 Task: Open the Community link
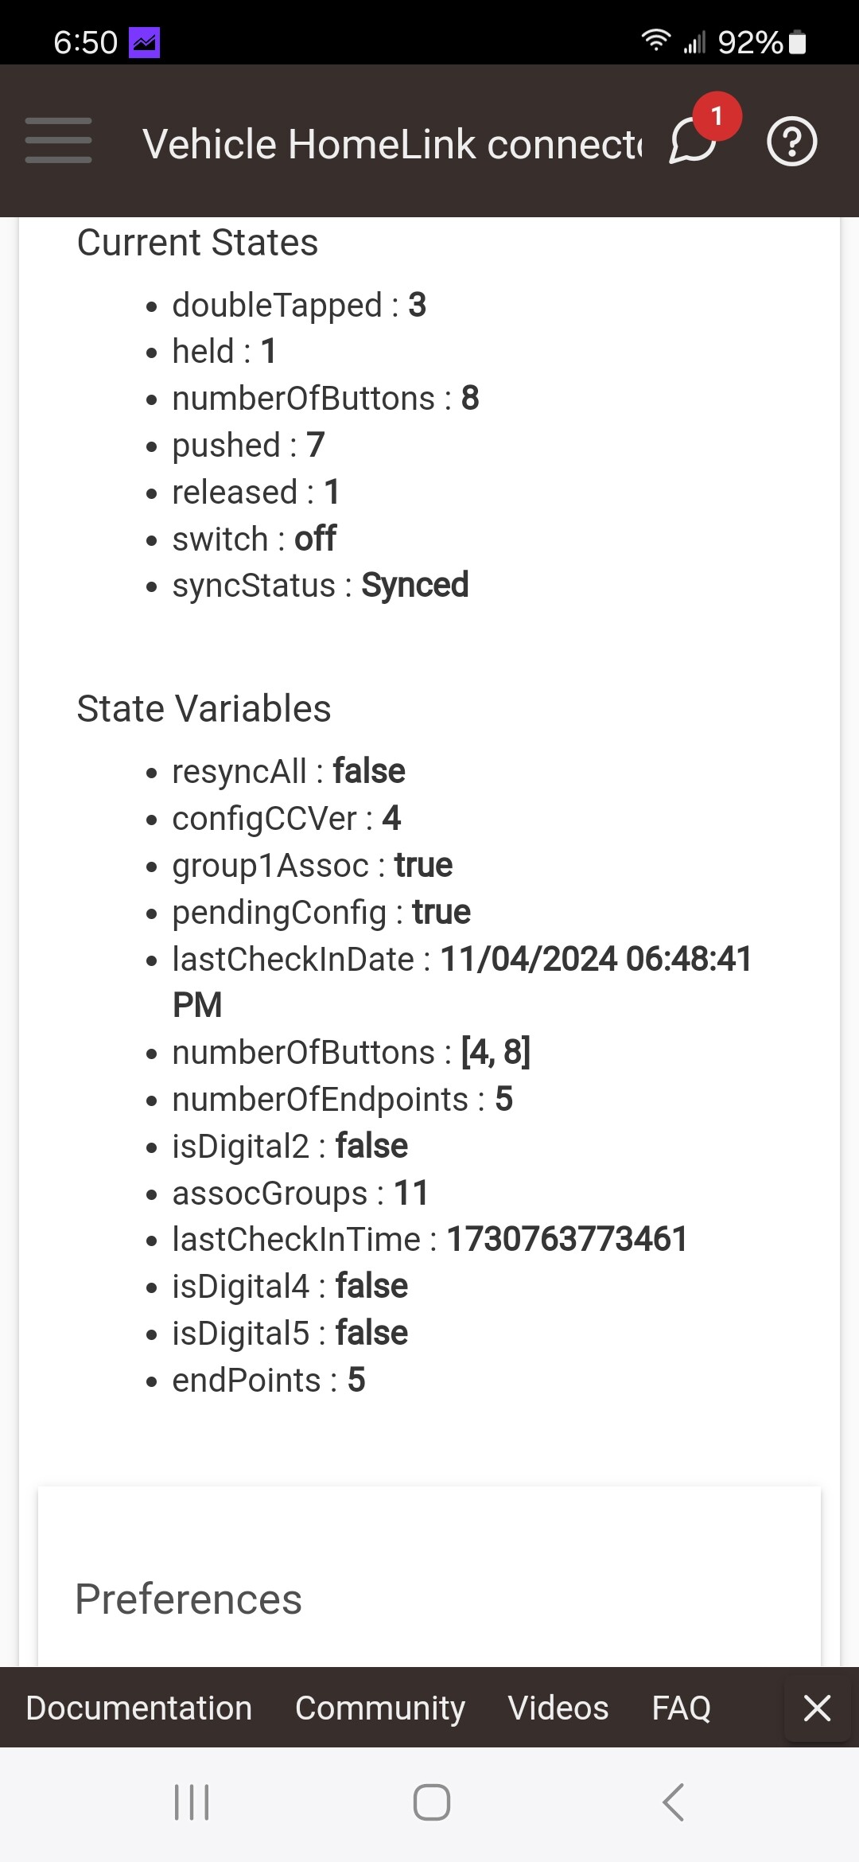[x=380, y=1708]
